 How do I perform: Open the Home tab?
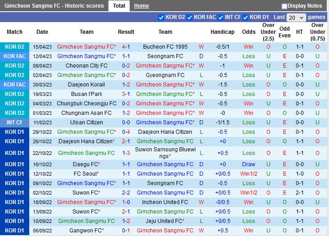pos(141,6)
